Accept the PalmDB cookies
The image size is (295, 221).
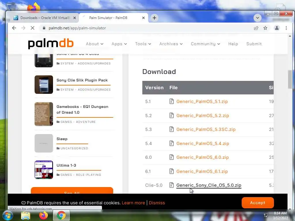[258, 203]
